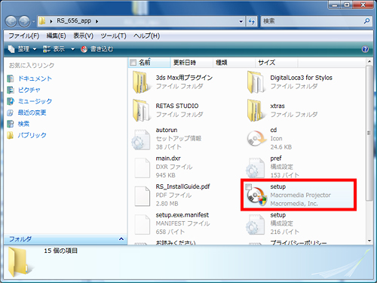Open the 整理 dropdown
377x283 pixels.
pyautogui.click(x=23, y=49)
